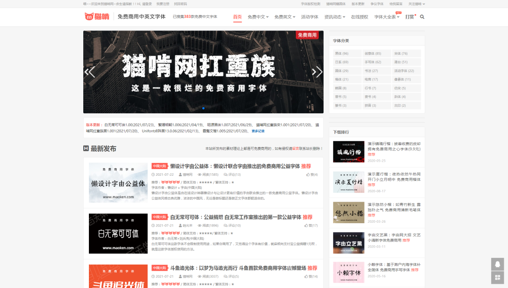The width and height of the screenshot is (508, 288).
Task: Open the 活动字体 (22) category tag
Action: coord(406,70)
